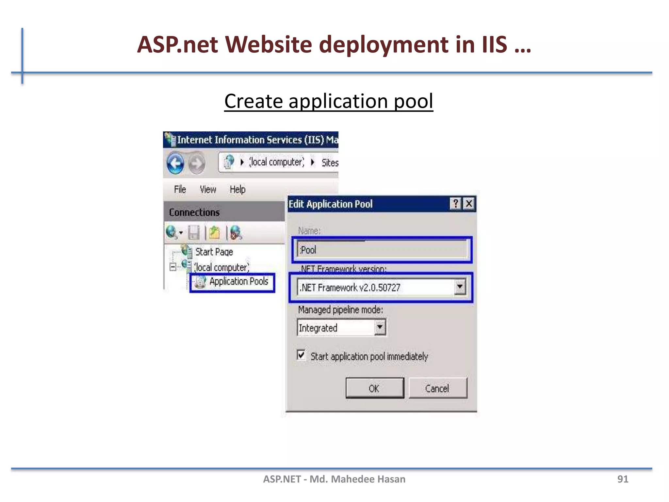This screenshot has width=669, height=502.
Task: Open the View menu
Action: tap(208, 190)
